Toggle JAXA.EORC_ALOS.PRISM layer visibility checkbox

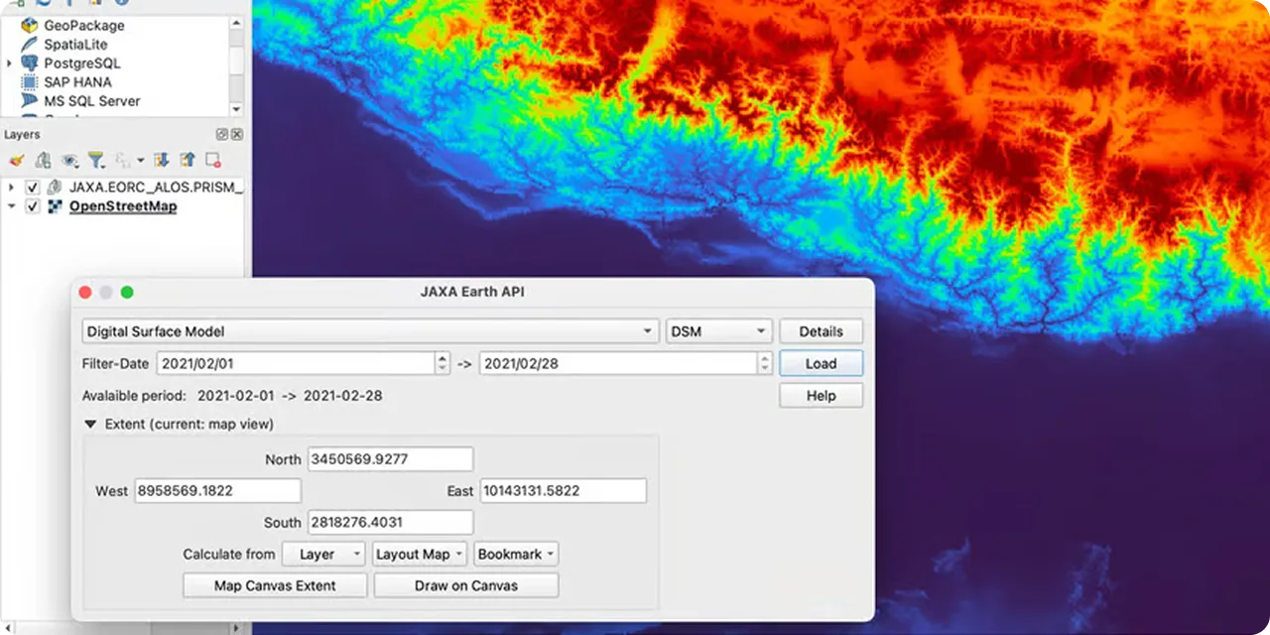(x=32, y=187)
